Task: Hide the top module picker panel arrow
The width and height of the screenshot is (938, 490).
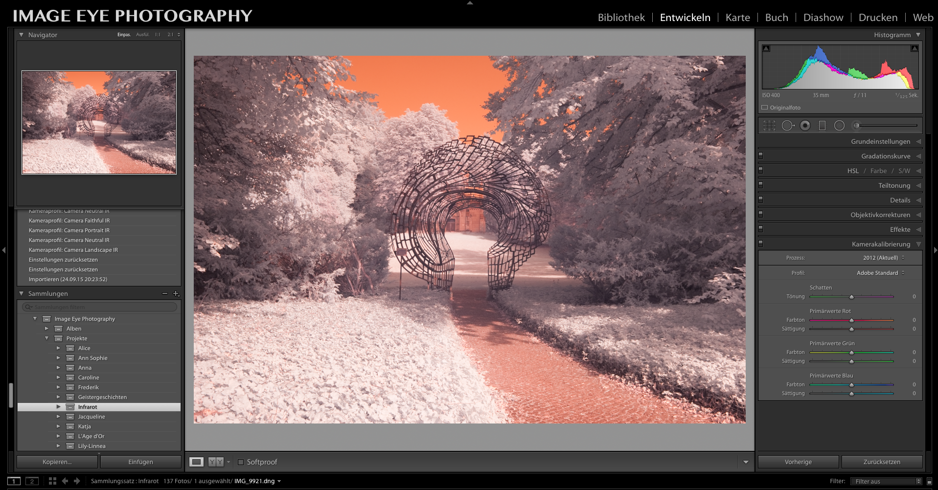Action: [x=470, y=3]
